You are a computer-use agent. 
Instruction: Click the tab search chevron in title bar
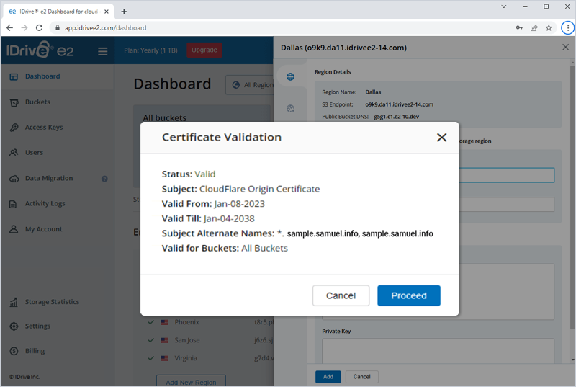[503, 6]
